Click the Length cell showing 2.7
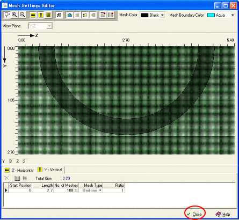 [x=42, y=190]
